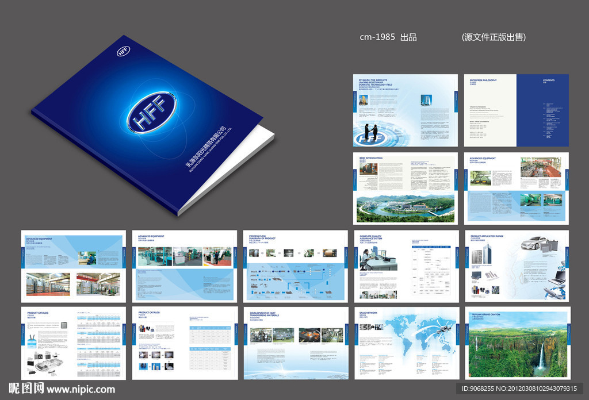The image size is (589, 400).
Task: Click the '(源文件正版出售)' caption
Action: (x=494, y=37)
